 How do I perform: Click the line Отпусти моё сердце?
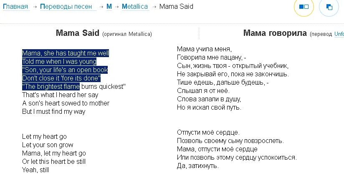click(x=208, y=132)
